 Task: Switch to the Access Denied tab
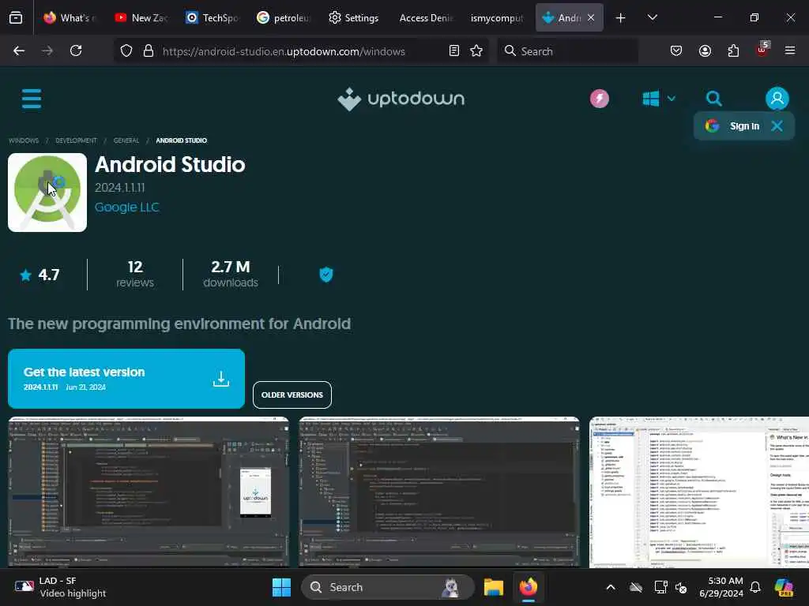(x=426, y=17)
